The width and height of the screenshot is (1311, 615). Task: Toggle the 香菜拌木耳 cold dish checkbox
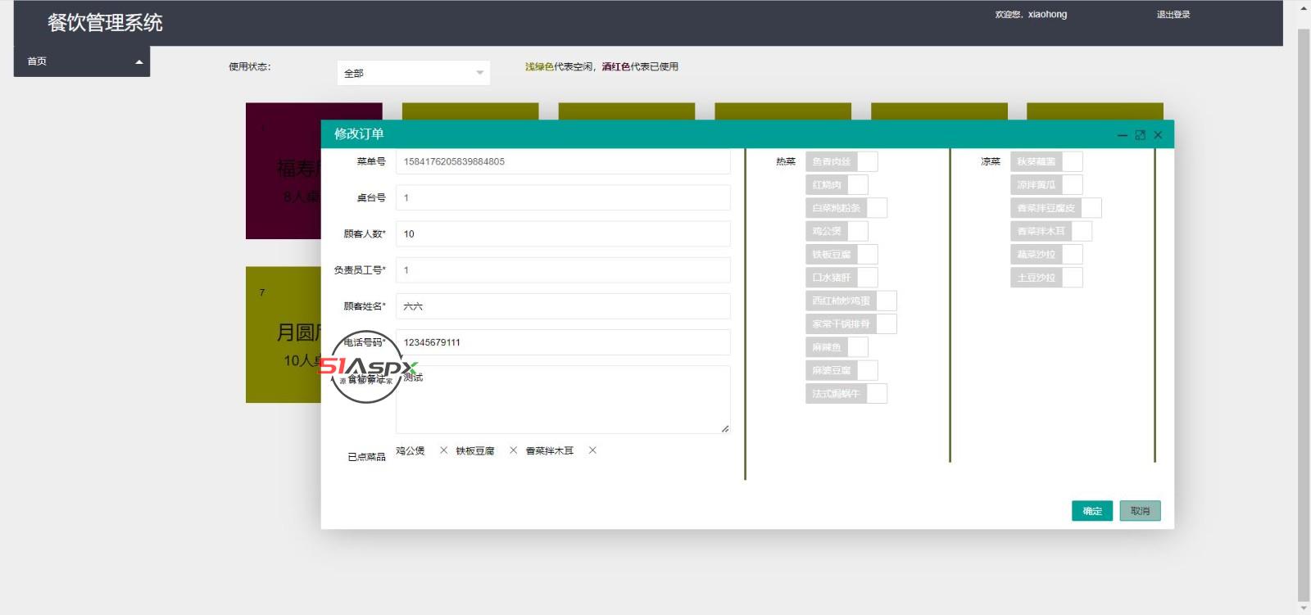point(1051,232)
